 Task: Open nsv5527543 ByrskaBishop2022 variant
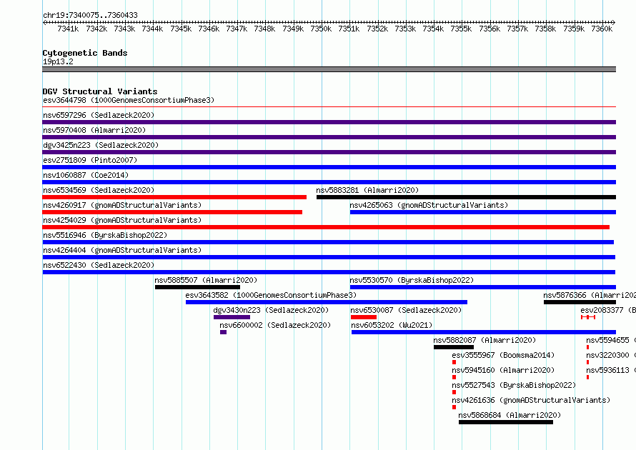[514, 385]
